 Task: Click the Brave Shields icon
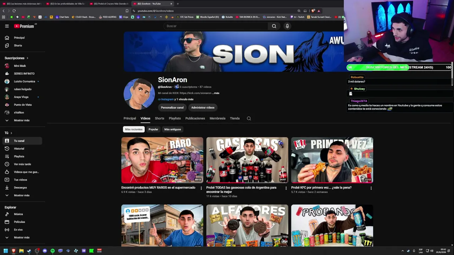click(x=313, y=11)
